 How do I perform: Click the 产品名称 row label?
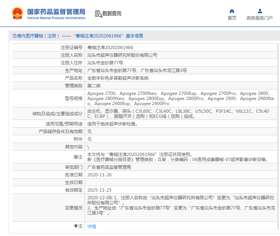pyautogui.click(x=74, y=78)
